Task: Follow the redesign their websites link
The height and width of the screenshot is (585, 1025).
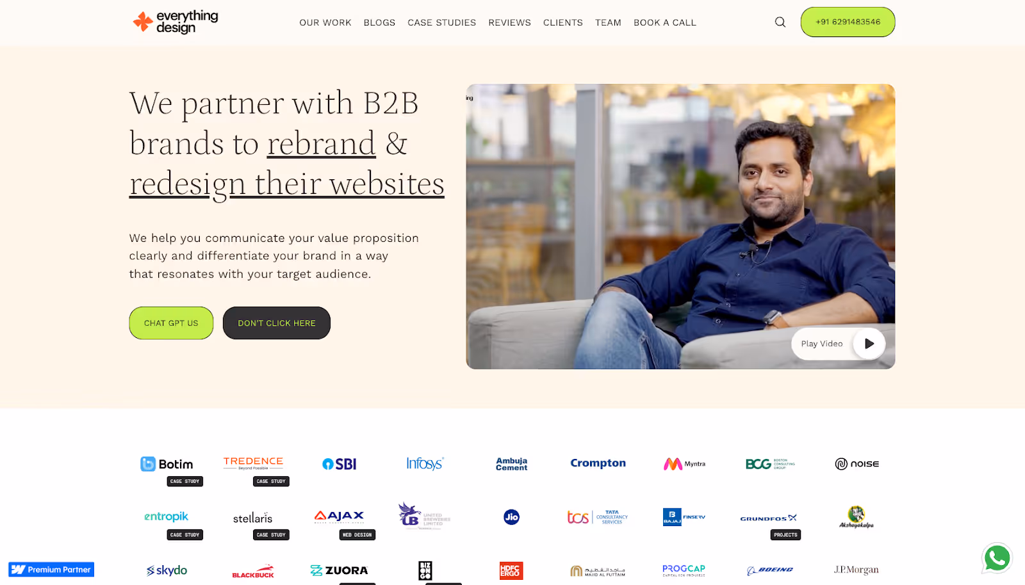Action: click(x=287, y=184)
